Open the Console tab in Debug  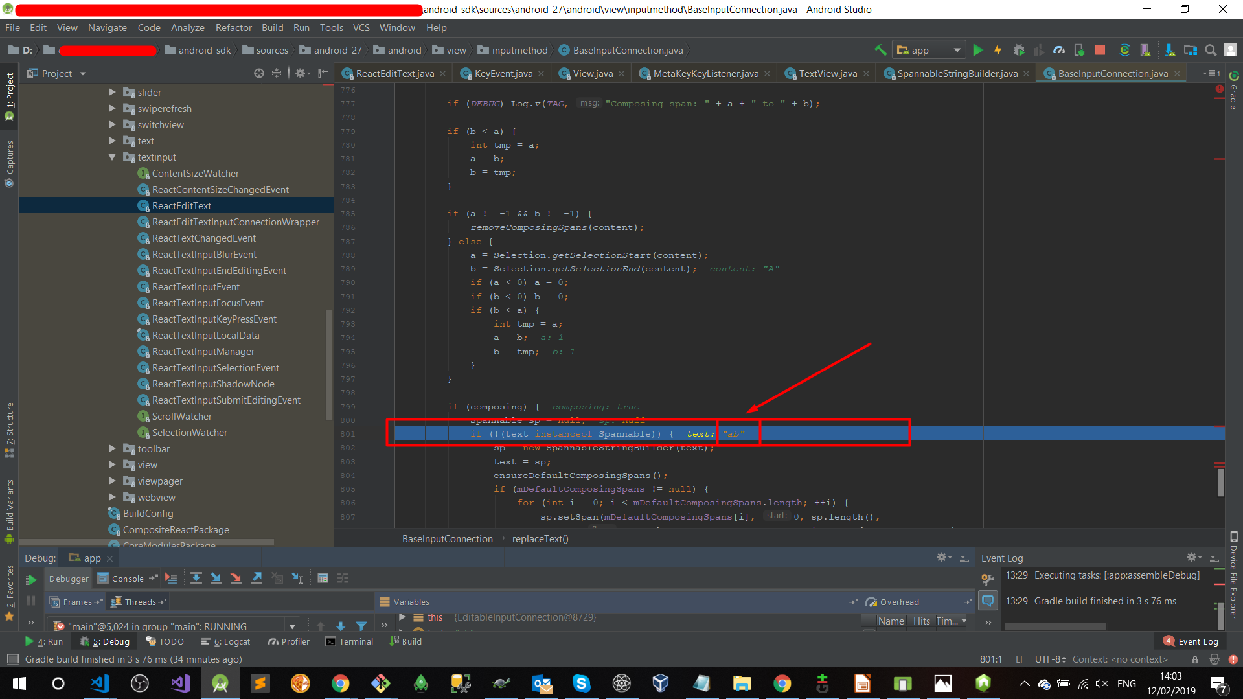point(127,579)
